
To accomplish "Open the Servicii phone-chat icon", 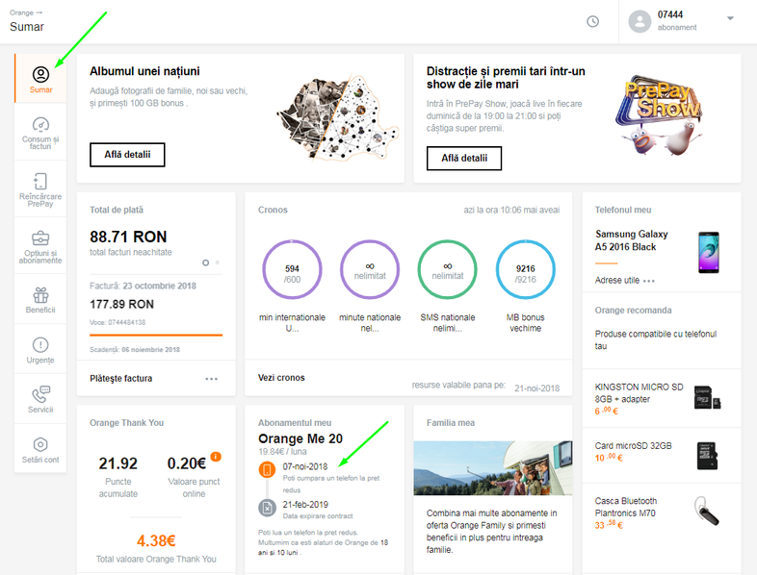I will point(40,395).
